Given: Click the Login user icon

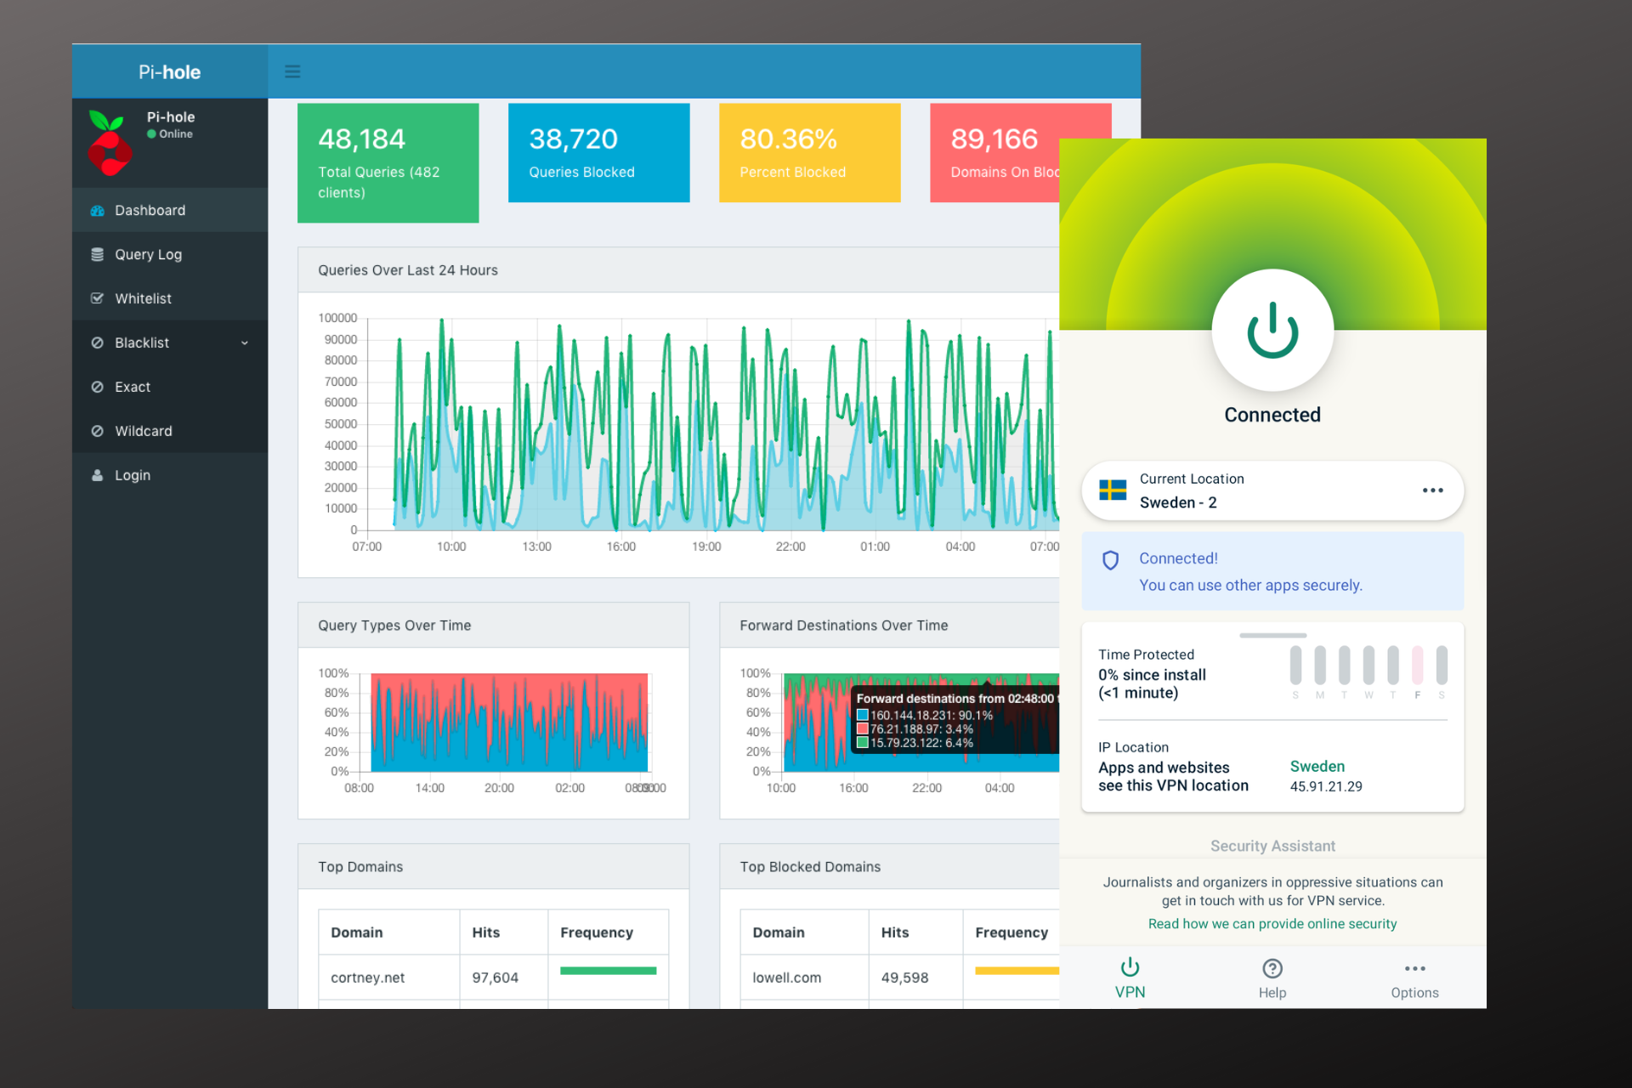Looking at the screenshot, I should coord(98,476).
